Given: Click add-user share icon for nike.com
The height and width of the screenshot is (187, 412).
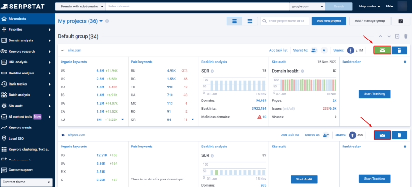Looking at the screenshot, I should (x=314, y=50).
